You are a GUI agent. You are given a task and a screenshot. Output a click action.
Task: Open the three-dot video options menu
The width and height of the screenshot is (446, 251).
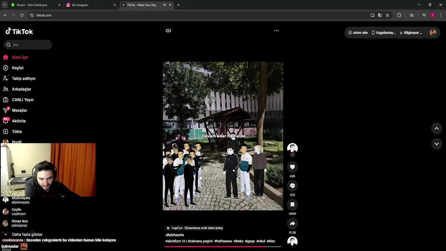[x=277, y=31]
